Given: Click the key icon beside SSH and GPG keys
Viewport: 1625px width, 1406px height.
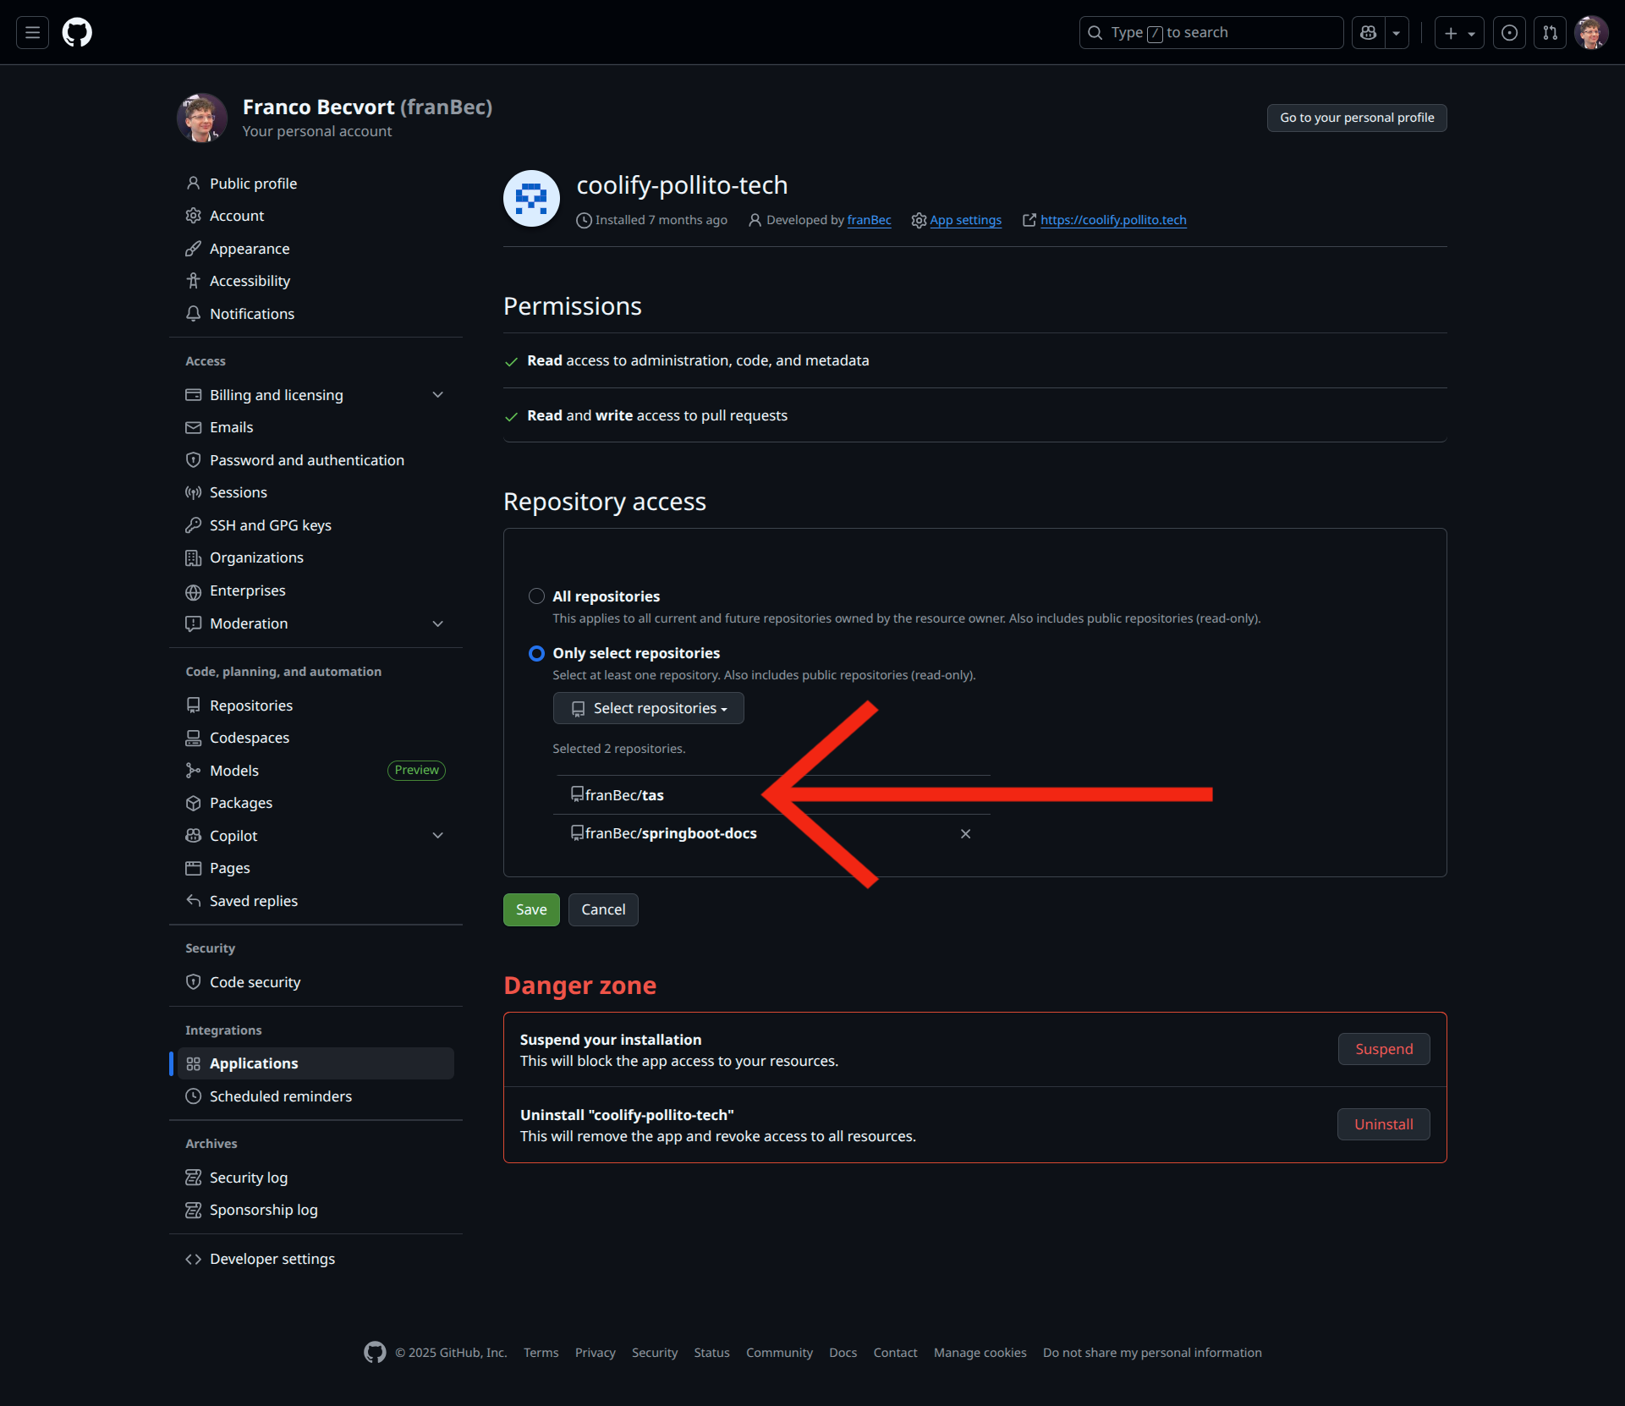Looking at the screenshot, I should pyautogui.click(x=193, y=525).
